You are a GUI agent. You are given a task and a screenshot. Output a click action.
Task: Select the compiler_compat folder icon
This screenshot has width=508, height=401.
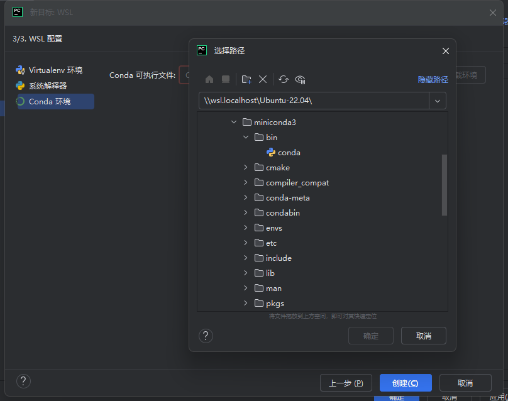(259, 183)
